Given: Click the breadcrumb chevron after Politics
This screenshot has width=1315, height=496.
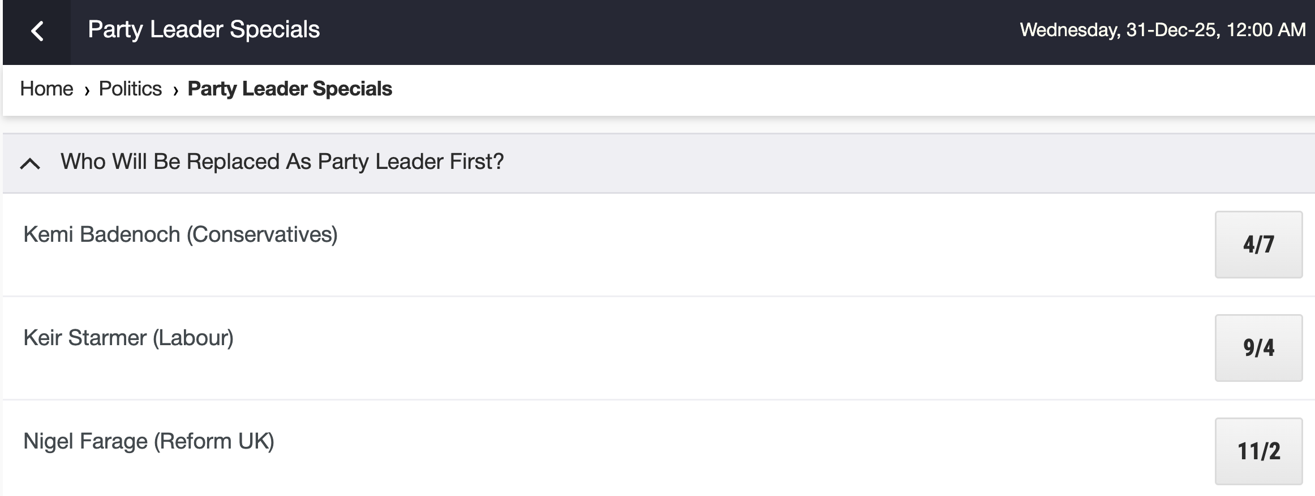Looking at the screenshot, I should [x=175, y=90].
